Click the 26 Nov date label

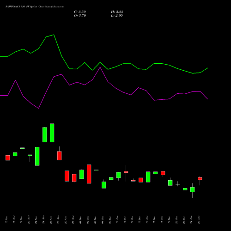(58, 220)
